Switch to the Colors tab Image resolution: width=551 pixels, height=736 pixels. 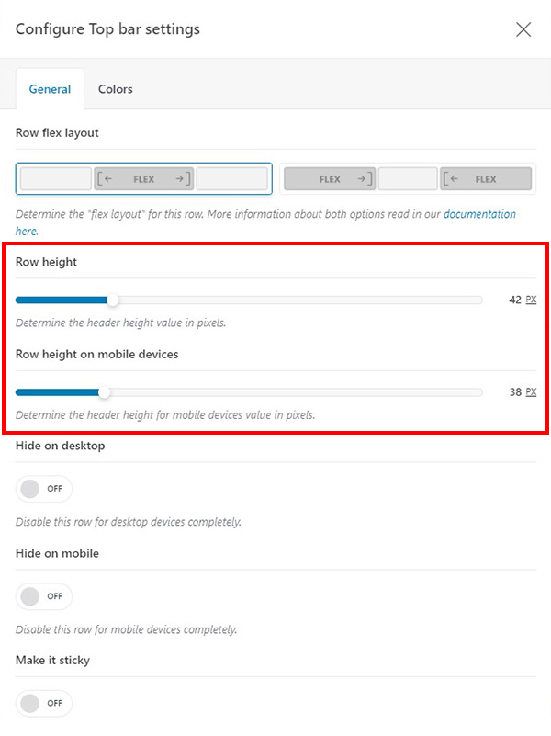pos(116,89)
